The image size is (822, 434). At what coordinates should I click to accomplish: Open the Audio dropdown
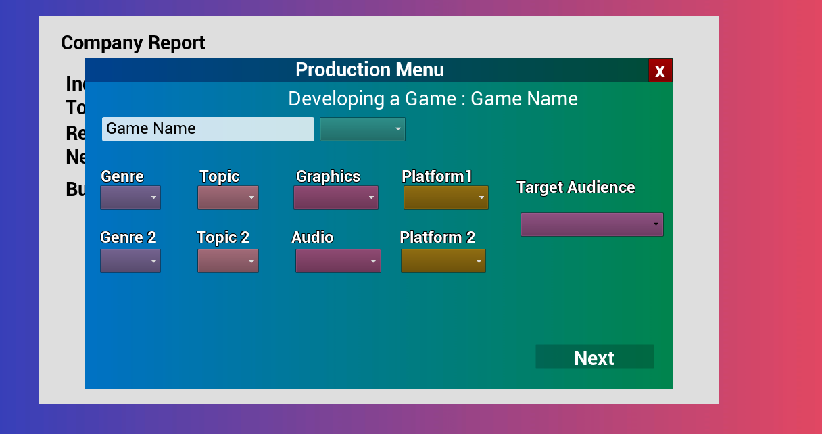(338, 261)
